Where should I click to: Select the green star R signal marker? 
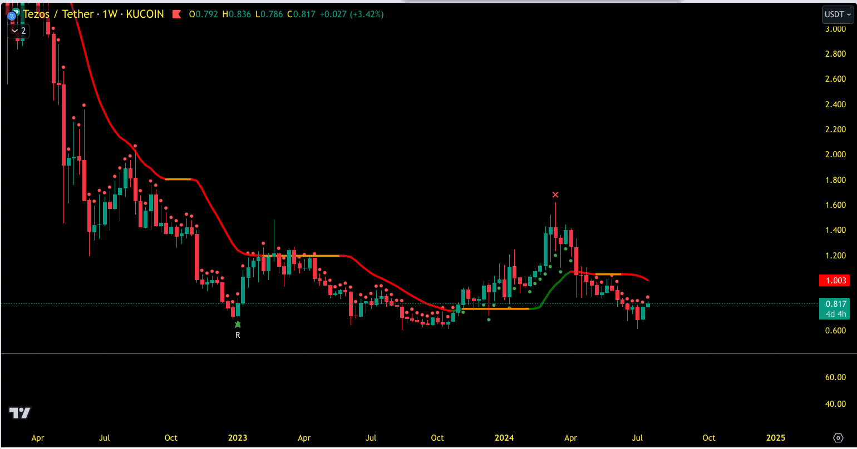click(238, 324)
